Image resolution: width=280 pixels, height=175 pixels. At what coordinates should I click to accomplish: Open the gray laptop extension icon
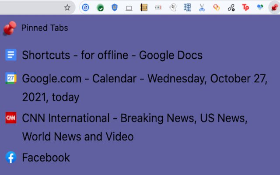tap(129, 8)
